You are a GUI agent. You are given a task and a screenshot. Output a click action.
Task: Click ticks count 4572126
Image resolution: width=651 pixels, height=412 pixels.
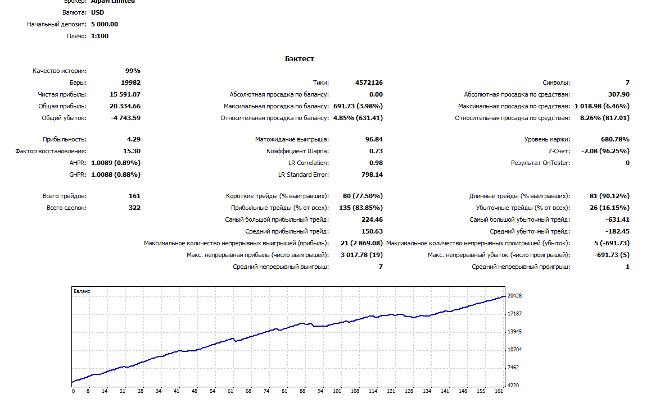point(369,83)
